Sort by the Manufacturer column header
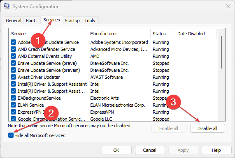The height and width of the screenshot is (158, 235). tap(119, 34)
